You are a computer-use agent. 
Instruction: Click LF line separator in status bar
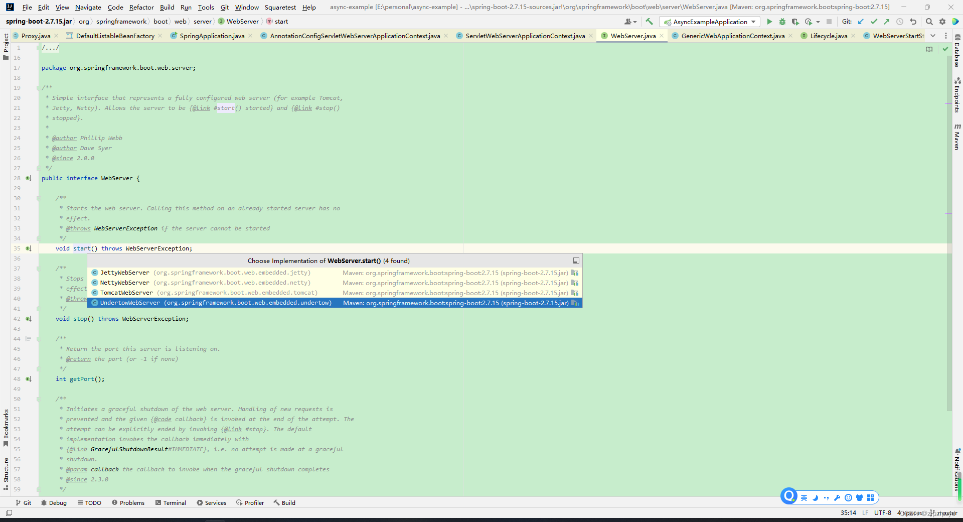(x=865, y=512)
